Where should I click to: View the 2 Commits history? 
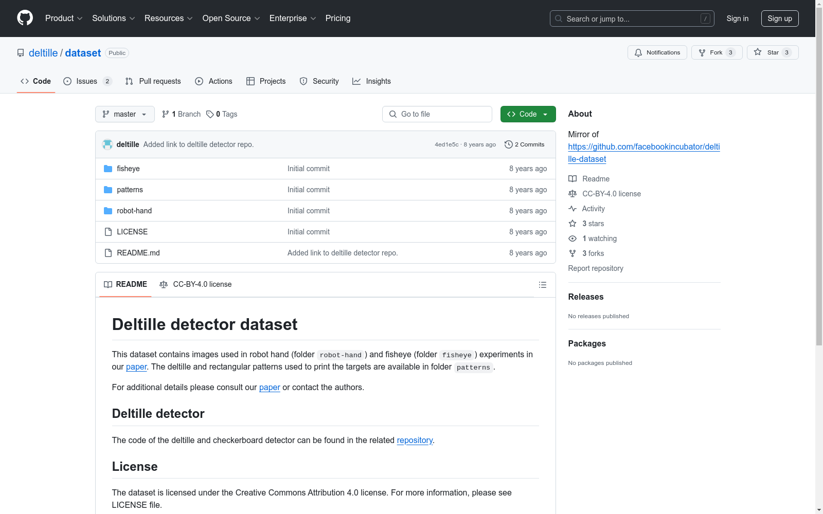(x=524, y=144)
